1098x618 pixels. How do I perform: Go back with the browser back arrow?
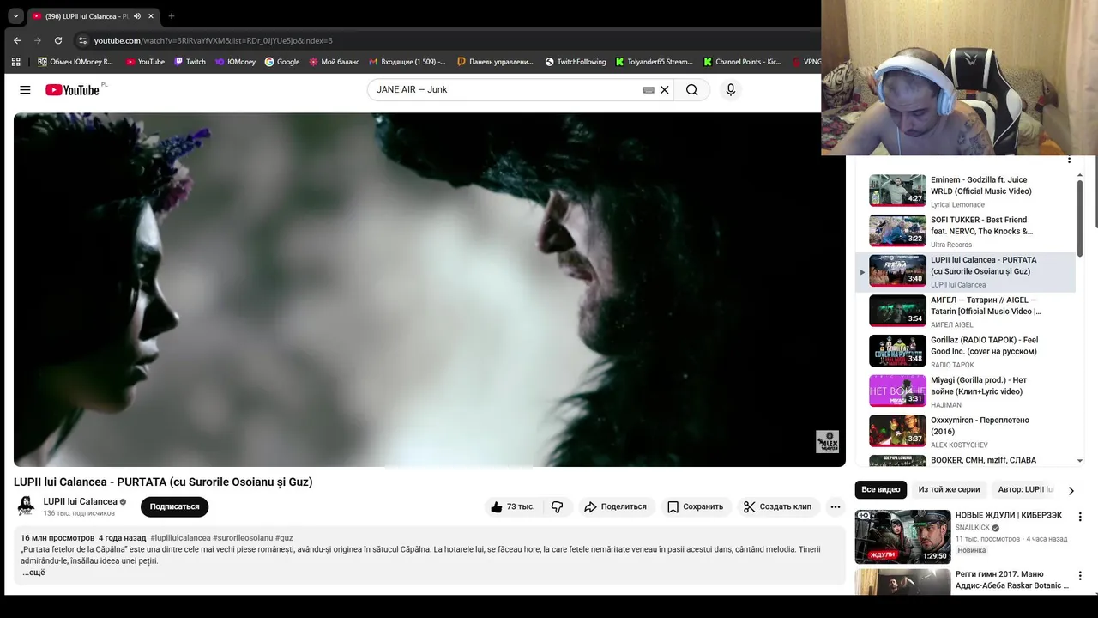tap(17, 40)
